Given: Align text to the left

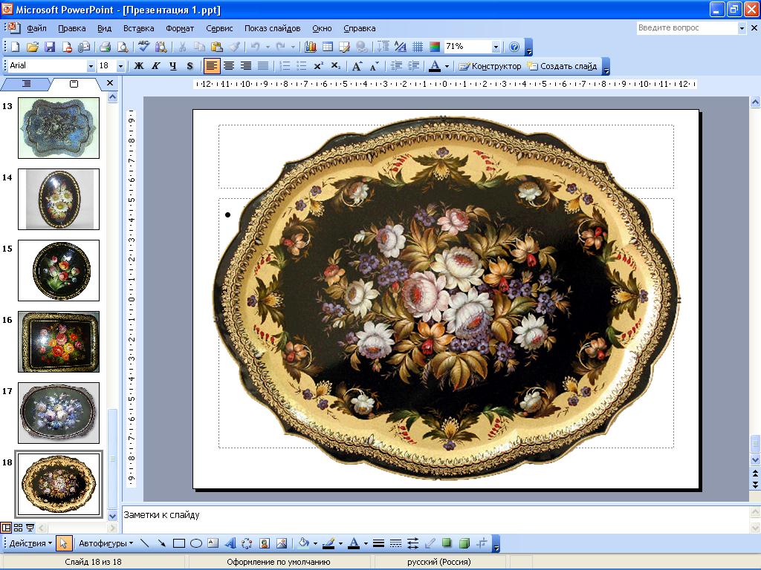Looking at the screenshot, I should click(x=212, y=66).
